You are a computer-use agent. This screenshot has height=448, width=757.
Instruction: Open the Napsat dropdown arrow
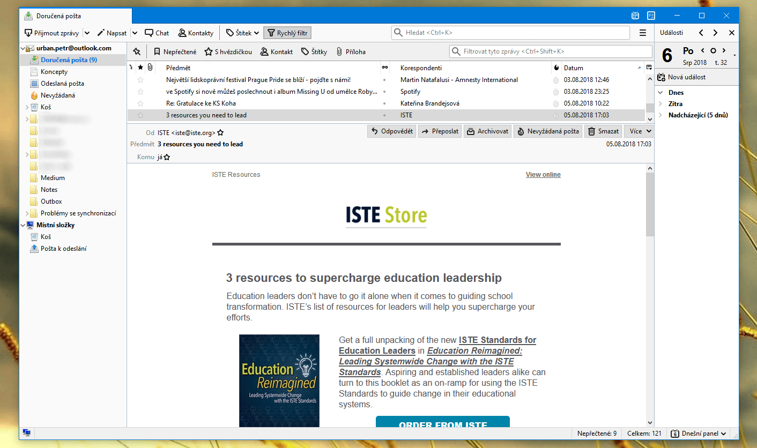coord(135,33)
